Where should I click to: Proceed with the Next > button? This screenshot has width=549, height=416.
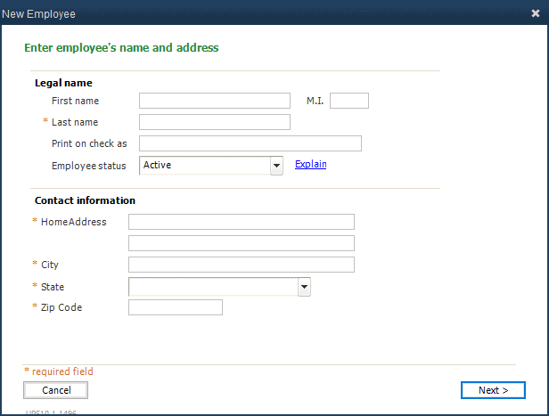[x=493, y=390]
